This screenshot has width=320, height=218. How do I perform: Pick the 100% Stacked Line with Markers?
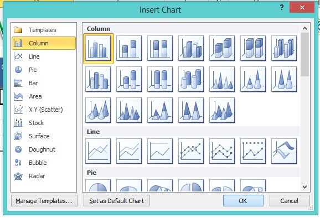click(253, 151)
